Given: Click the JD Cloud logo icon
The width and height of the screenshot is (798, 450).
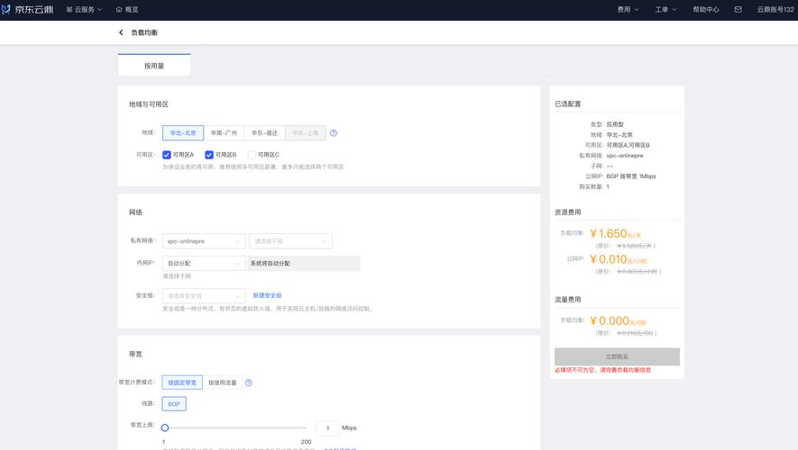Looking at the screenshot, I should 6,9.
